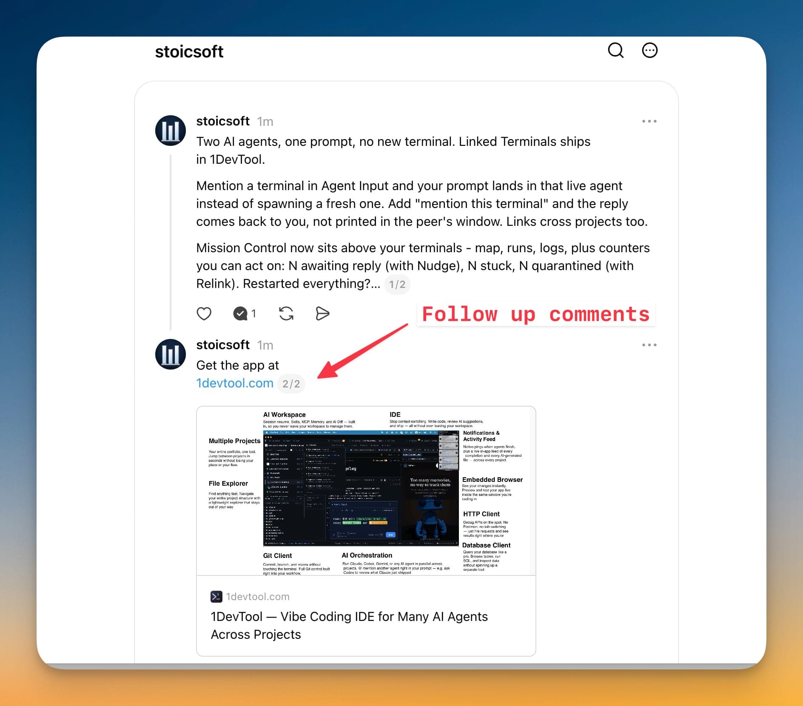Click the second post's 1m timestamp
803x706 pixels.
pos(265,345)
